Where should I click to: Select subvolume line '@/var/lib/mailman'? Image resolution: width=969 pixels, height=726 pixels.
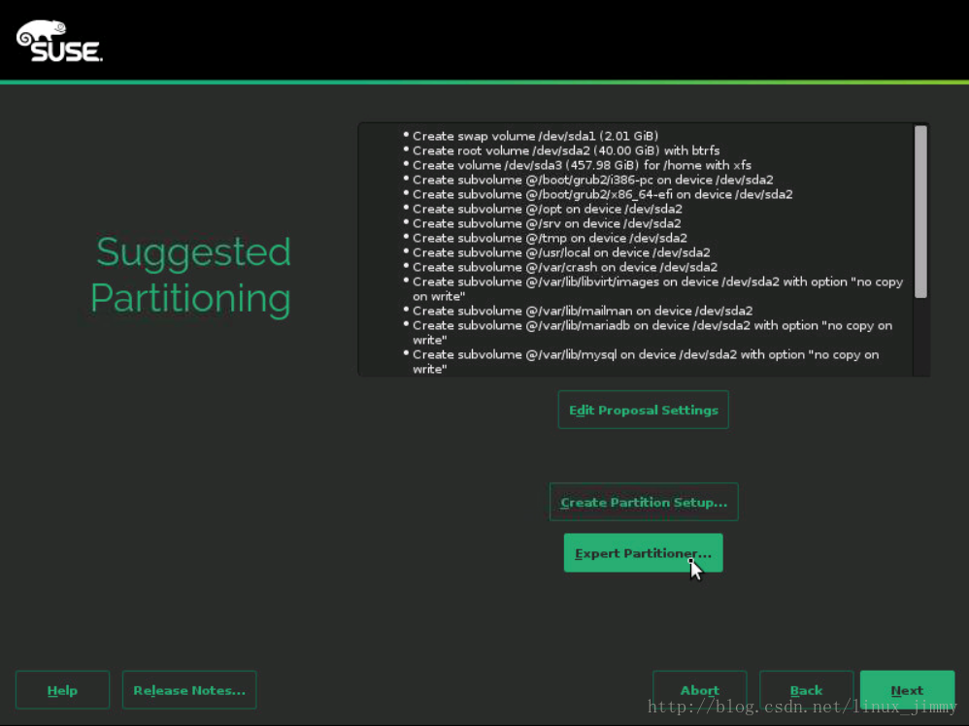[583, 311]
